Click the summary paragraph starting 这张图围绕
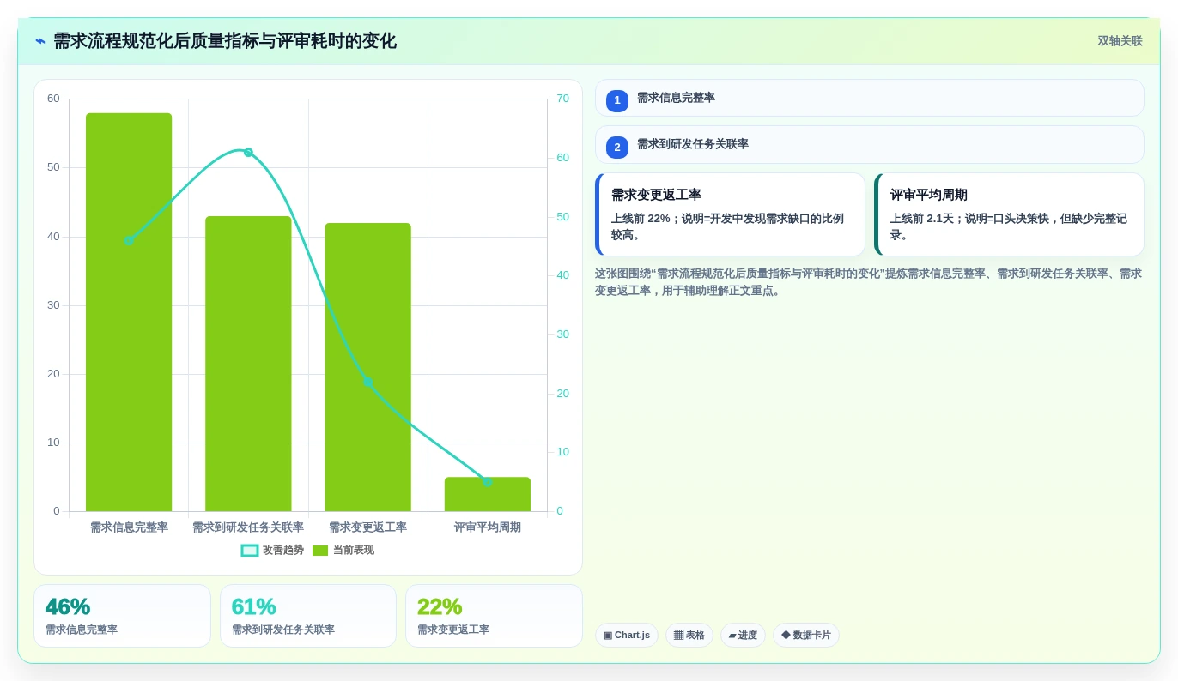 click(x=868, y=282)
